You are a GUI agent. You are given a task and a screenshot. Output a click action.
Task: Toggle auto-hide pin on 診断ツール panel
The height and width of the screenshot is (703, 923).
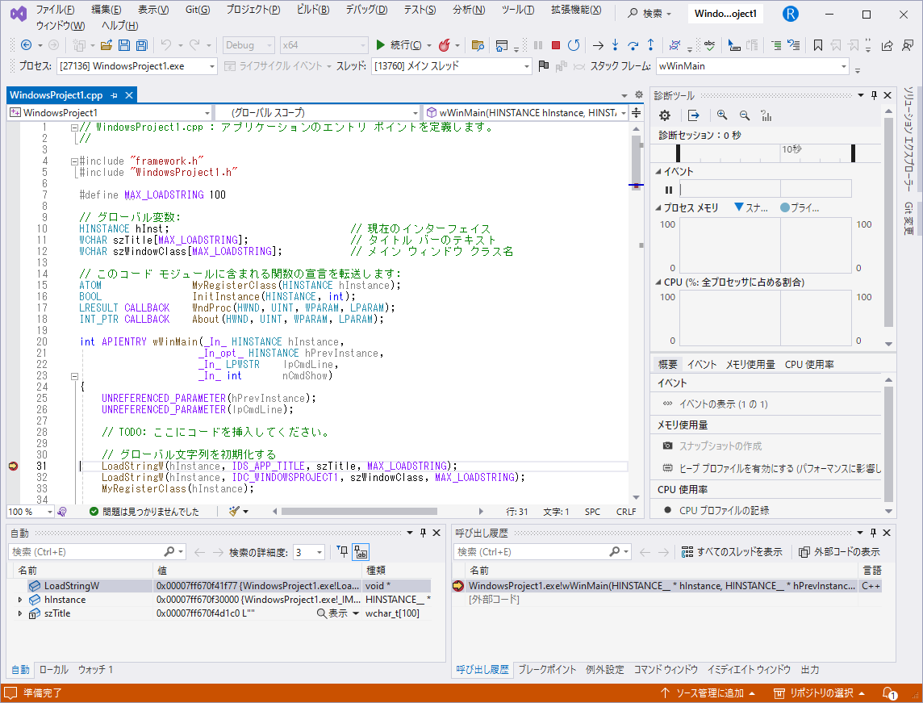tap(874, 95)
